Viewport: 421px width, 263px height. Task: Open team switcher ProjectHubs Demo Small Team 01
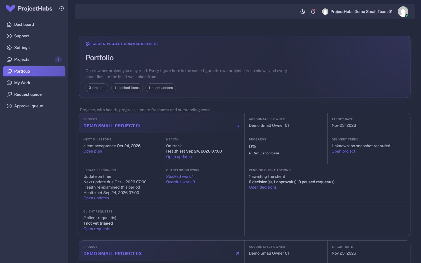[x=357, y=12]
